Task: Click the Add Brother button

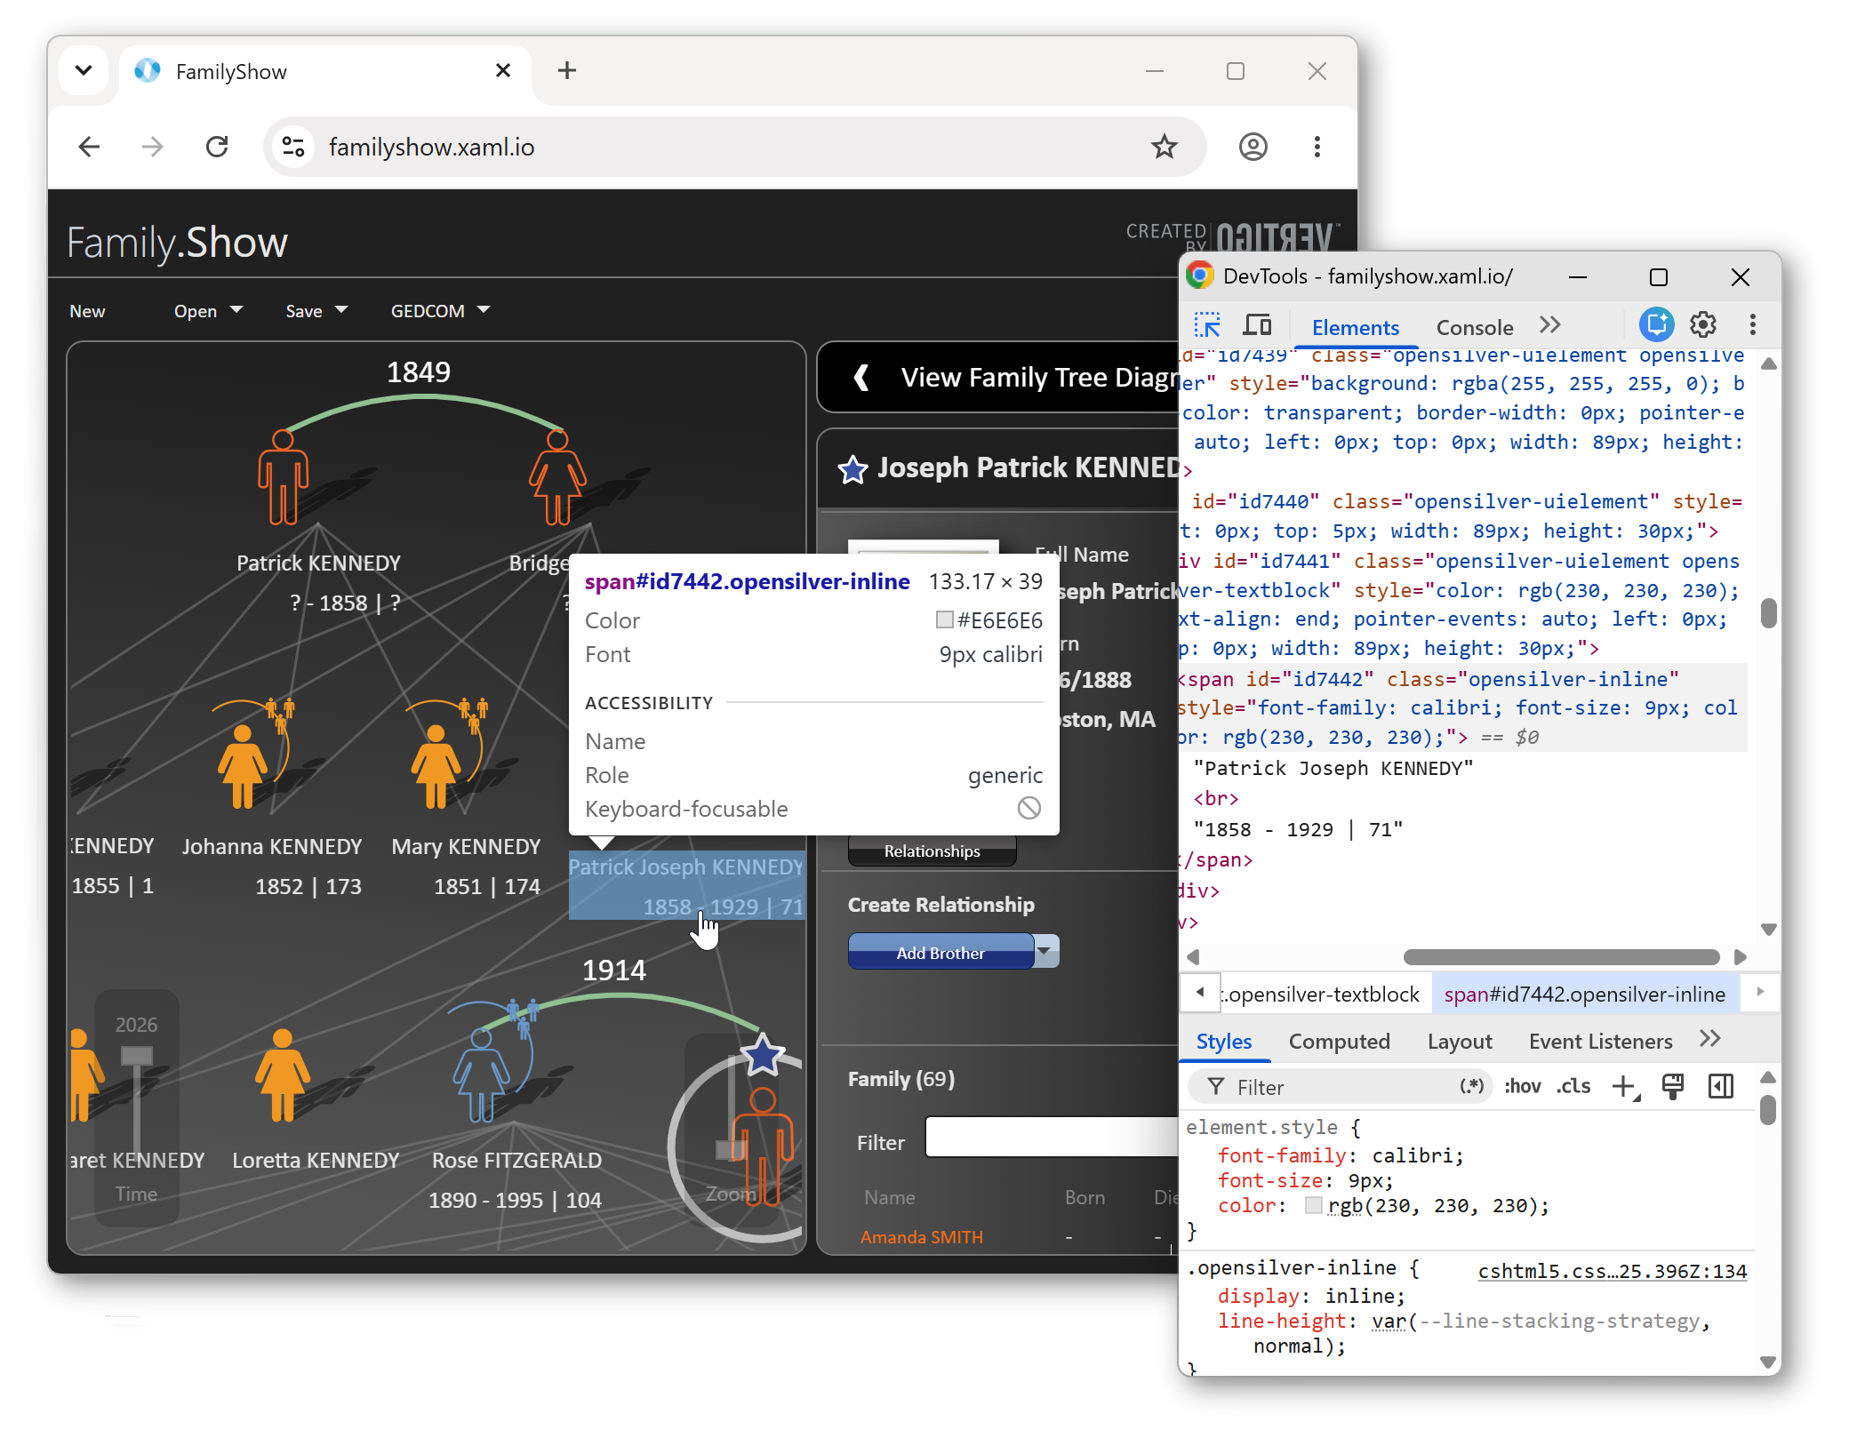Action: [x=941, y=952]
